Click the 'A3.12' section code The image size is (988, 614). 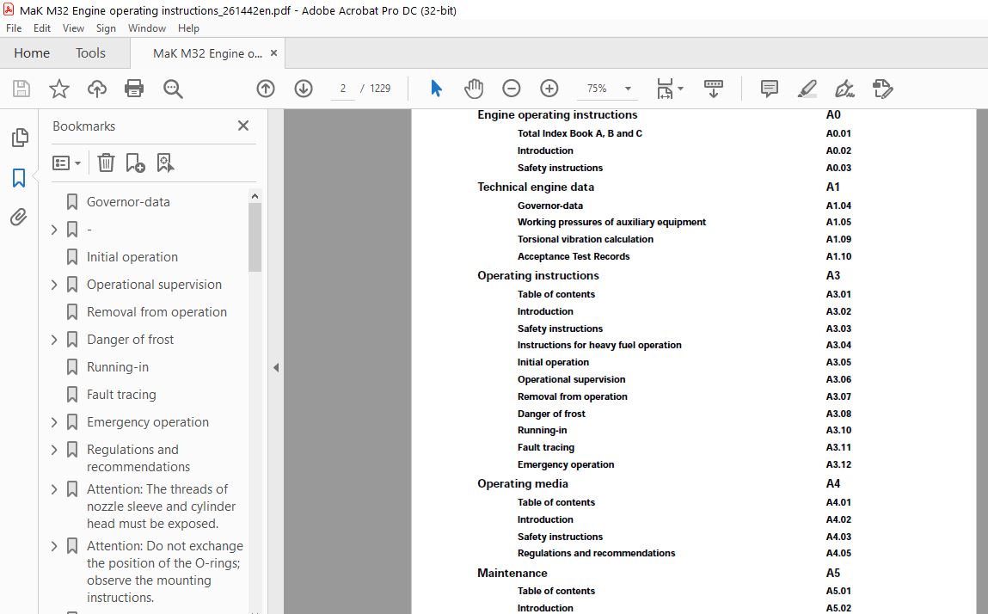point(838,464)
